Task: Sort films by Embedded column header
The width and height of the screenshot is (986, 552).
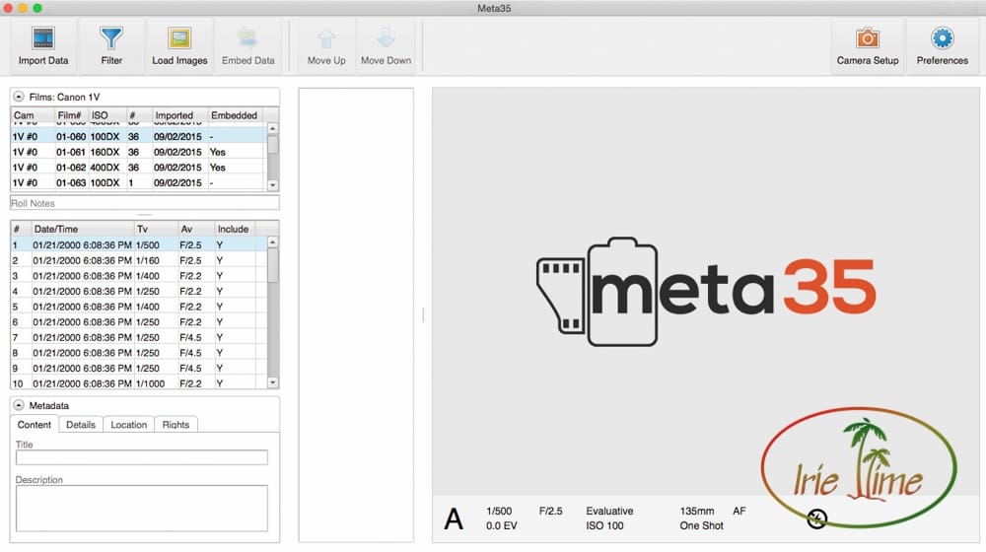Action: [x=235, y=115]
